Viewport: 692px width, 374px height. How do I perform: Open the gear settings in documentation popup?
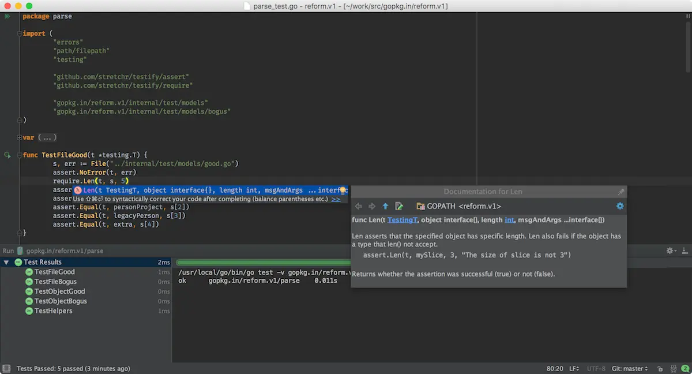click(620, 206)
